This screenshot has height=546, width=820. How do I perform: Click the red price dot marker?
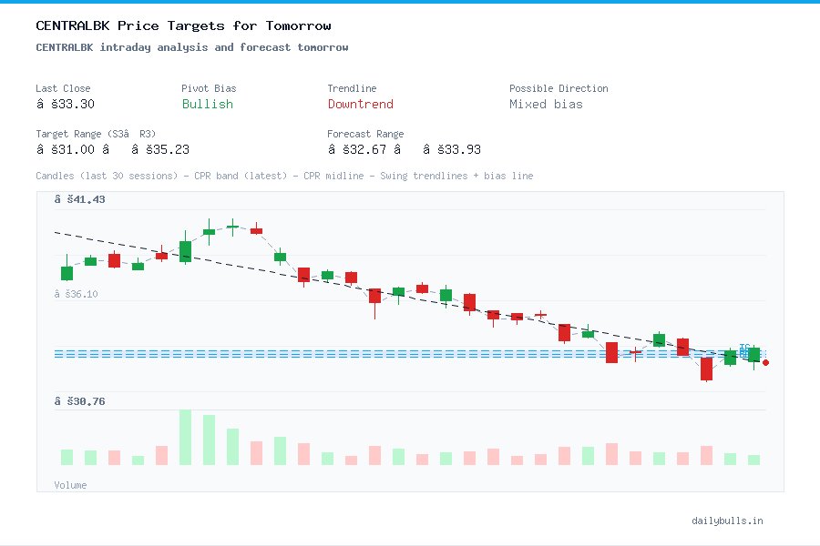pos(765,362)
